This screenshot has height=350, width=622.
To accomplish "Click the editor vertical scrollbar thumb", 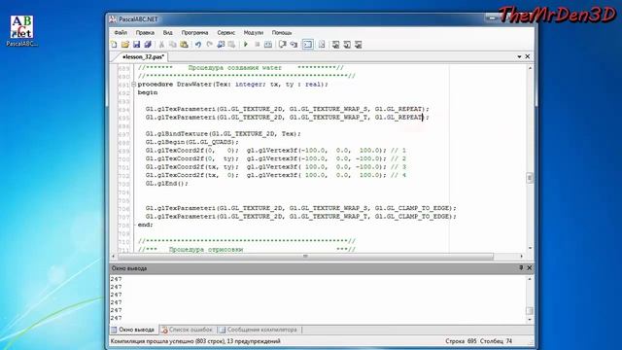I will pos(530,178).
